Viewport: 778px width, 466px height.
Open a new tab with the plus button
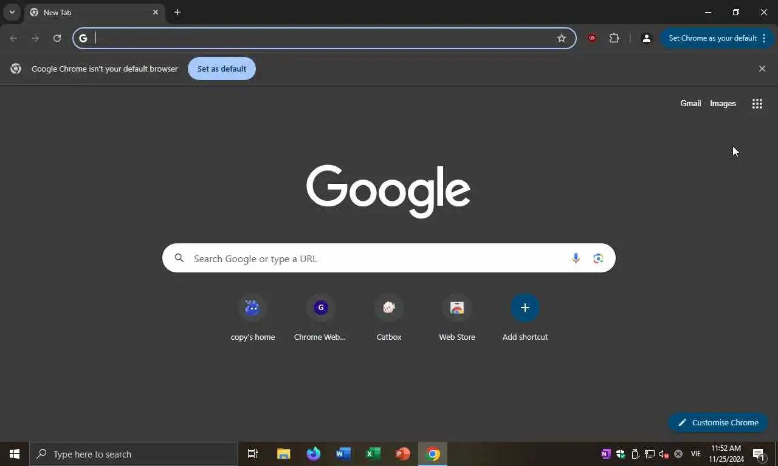tap(177, 12)
